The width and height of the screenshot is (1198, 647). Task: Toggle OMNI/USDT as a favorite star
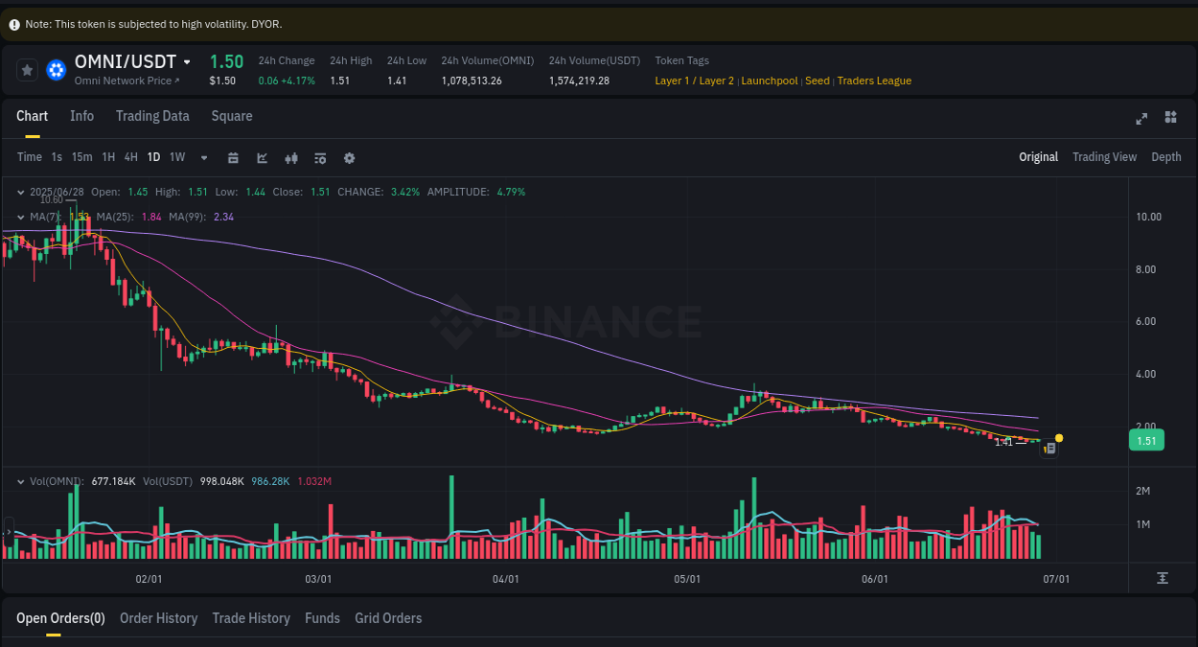(x=26, y=69)
